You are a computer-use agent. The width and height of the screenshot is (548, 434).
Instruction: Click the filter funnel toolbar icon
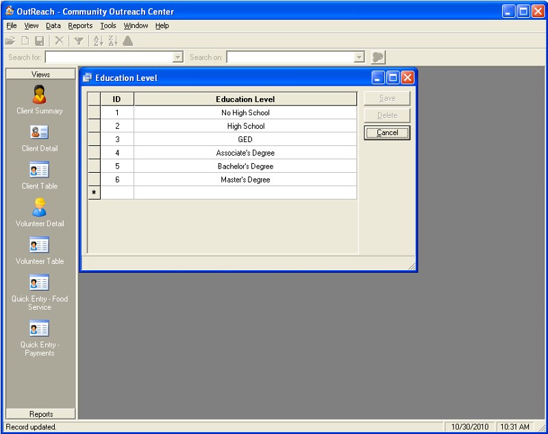(79, 41)
